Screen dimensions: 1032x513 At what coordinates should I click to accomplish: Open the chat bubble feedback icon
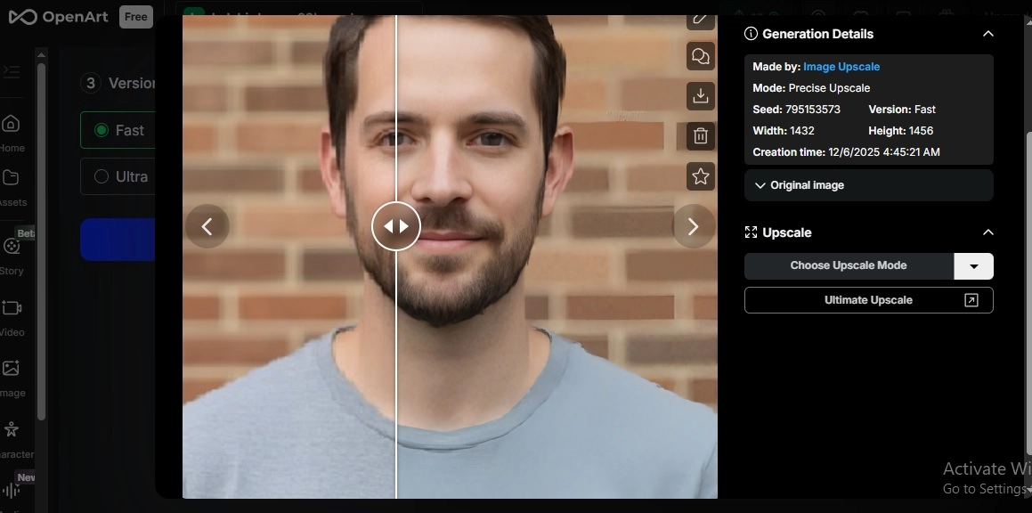point(700,55)
